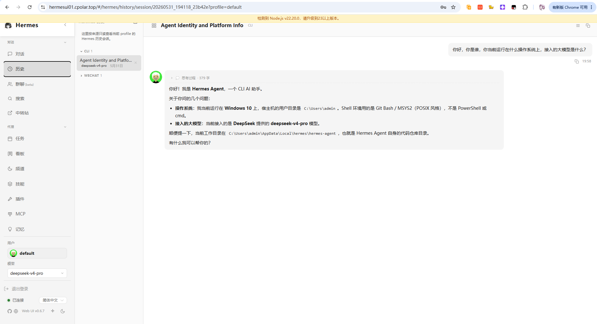Image resolution: width=597 pixels, height=324 pixels.
Task: Click the black rounded-square extension icon
Action: tap(514, 7)
